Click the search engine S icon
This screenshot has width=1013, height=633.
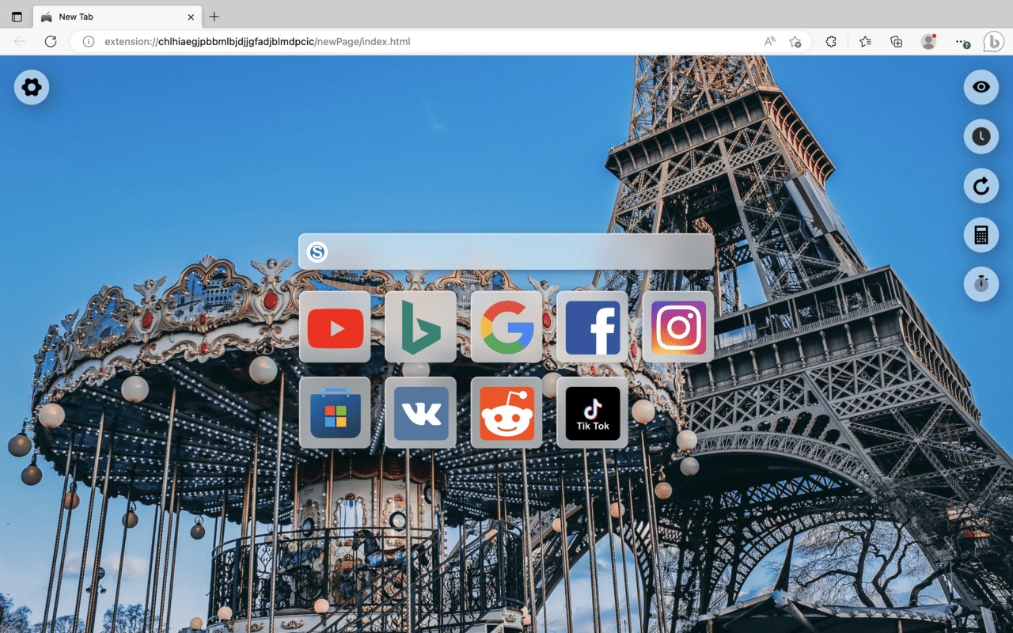(317, 252)
